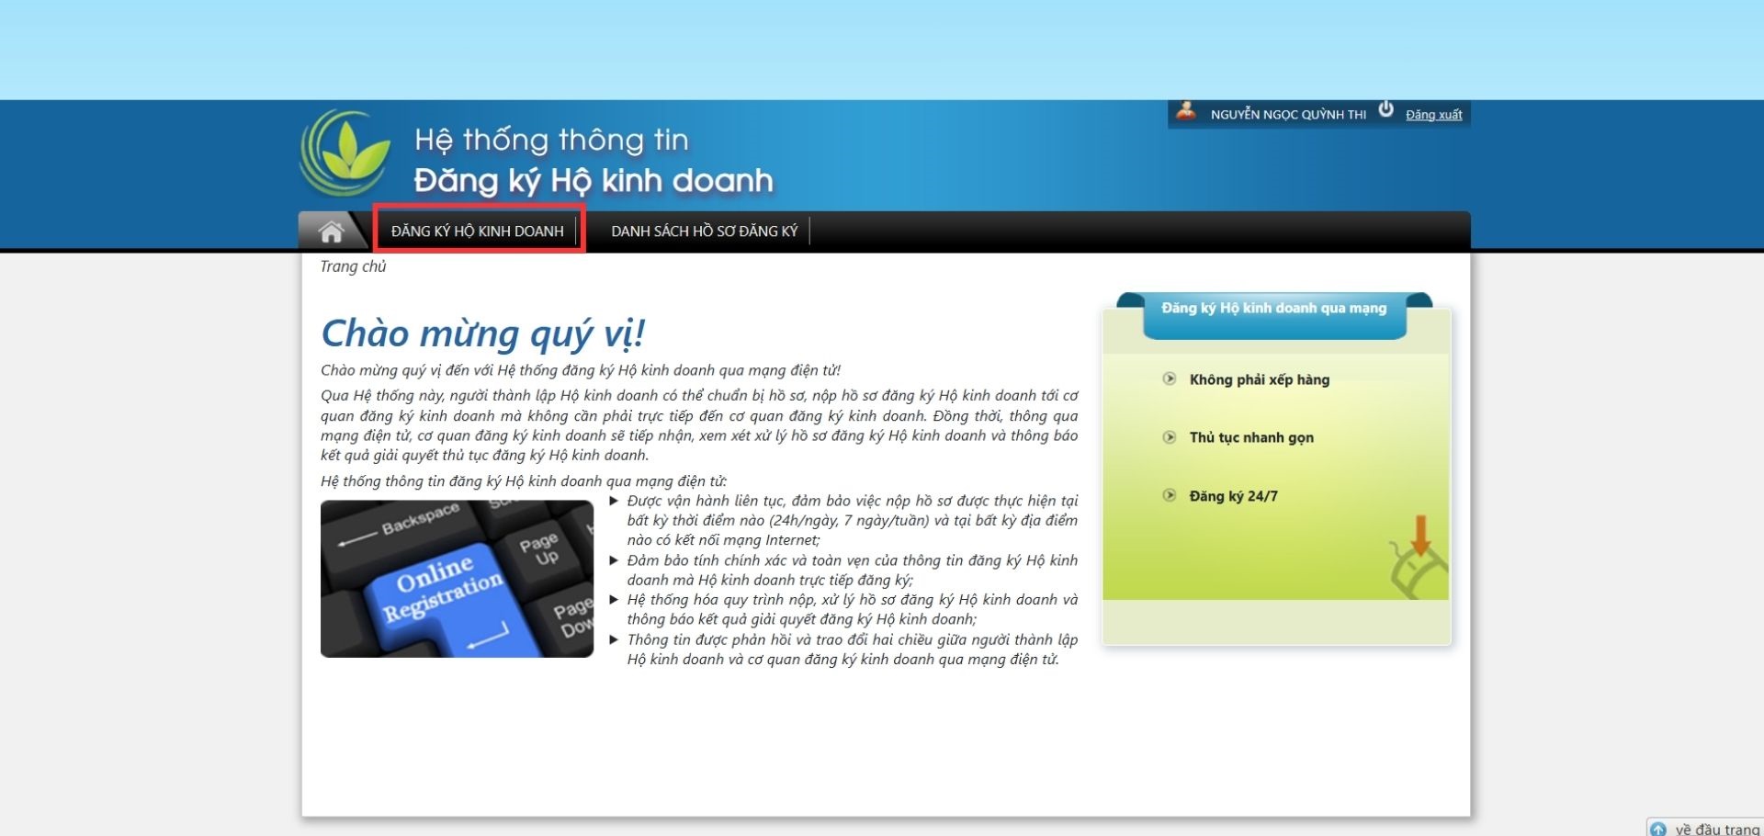The width and height of the screenshot is (1764, 836).
Task: Click the Trang chủ breadcrumb
Action: tap(353, 266)
